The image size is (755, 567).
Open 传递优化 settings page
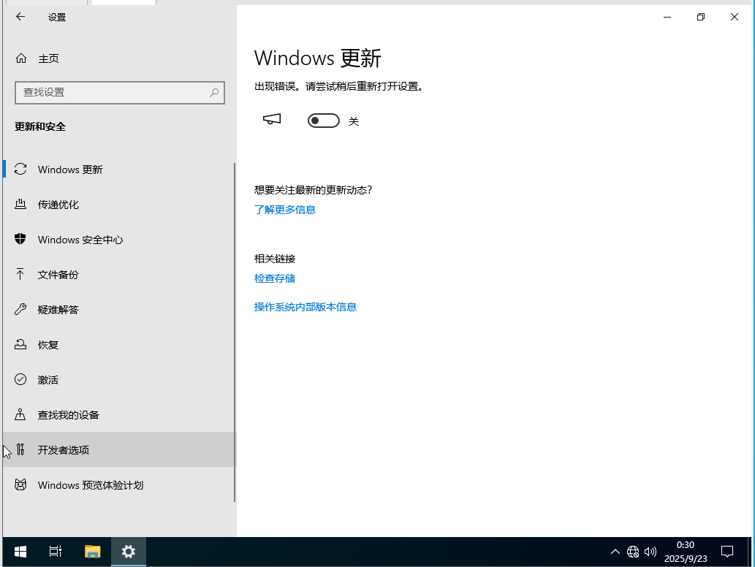point(119,204)
